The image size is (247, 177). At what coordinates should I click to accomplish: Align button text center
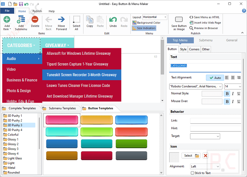tap(233, 78)
